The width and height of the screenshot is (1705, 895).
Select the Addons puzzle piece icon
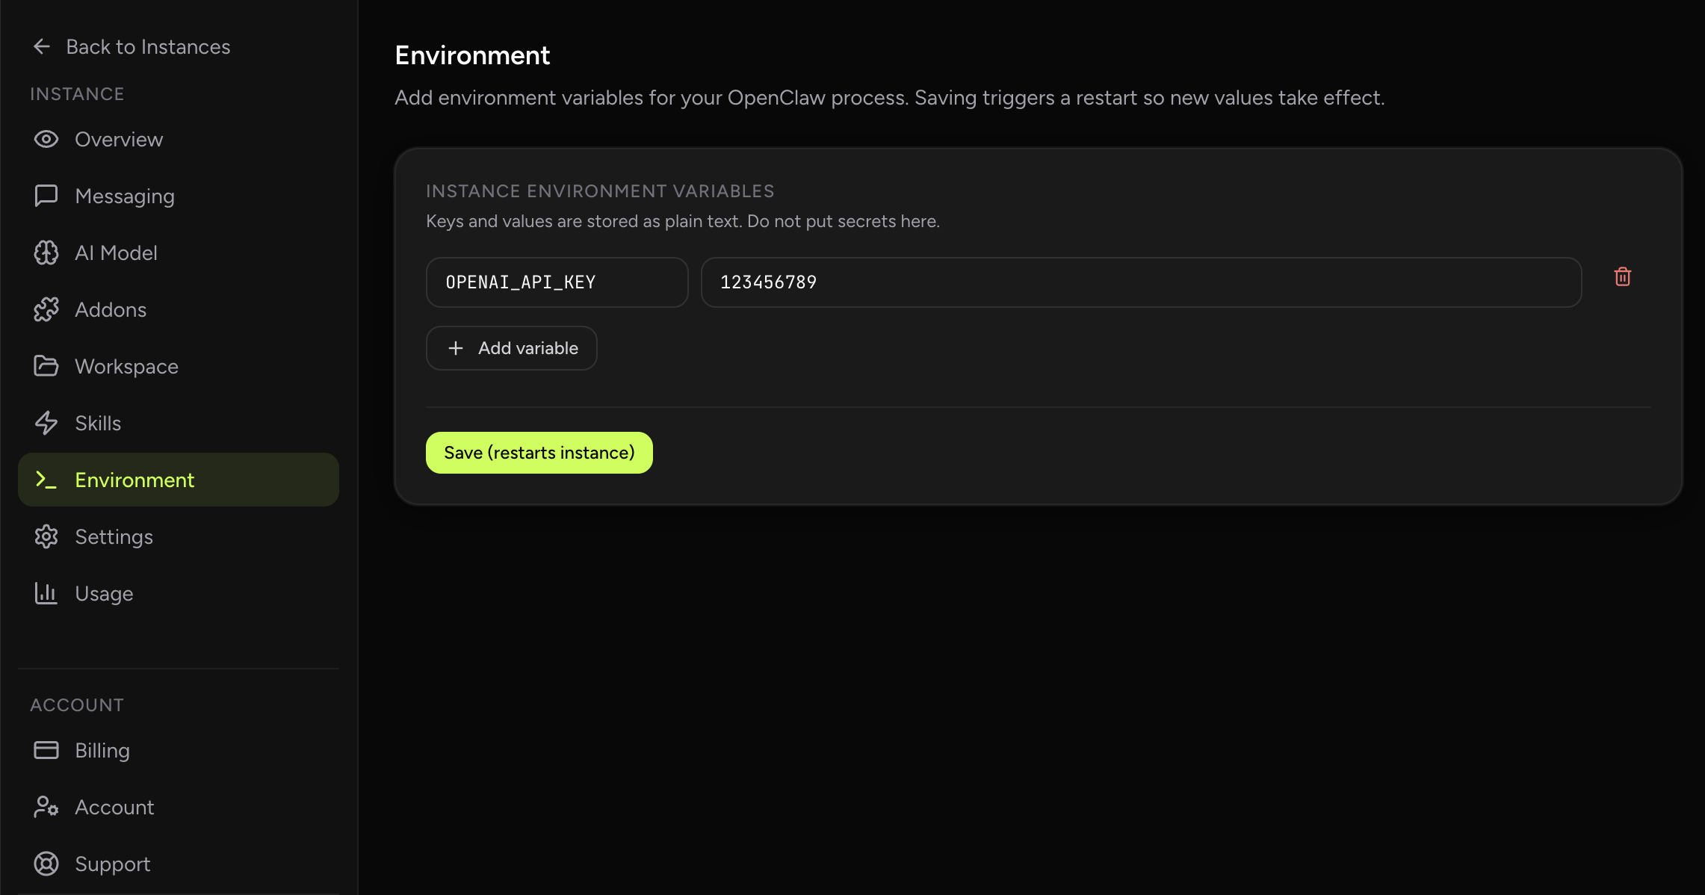(46, 309)
